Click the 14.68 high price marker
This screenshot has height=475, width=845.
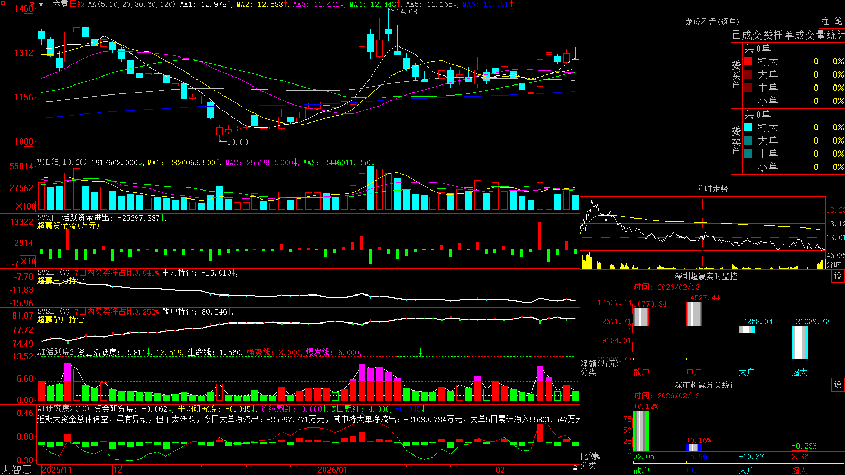click(406, 12)
